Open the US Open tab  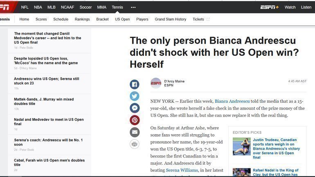point(122,19)
